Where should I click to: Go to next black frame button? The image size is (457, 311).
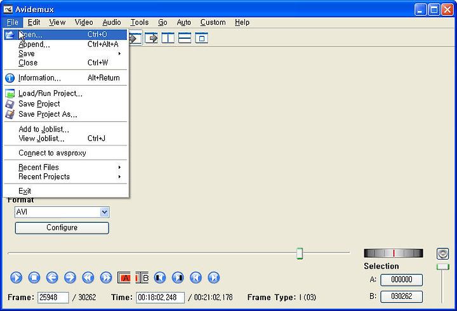pyautogui.click(x=178, y=277)
